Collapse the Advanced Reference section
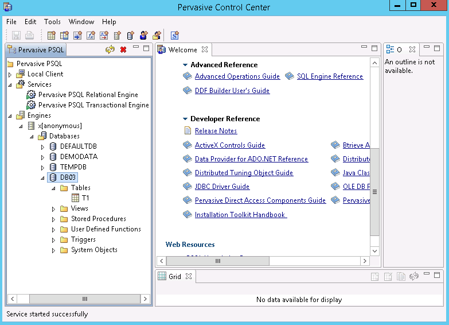Viewport: 449px width, 325px height. tap(185, 65)
